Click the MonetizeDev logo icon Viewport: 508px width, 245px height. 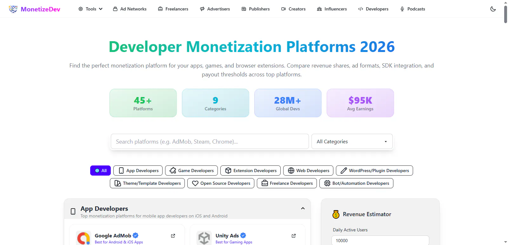(13, 9)
